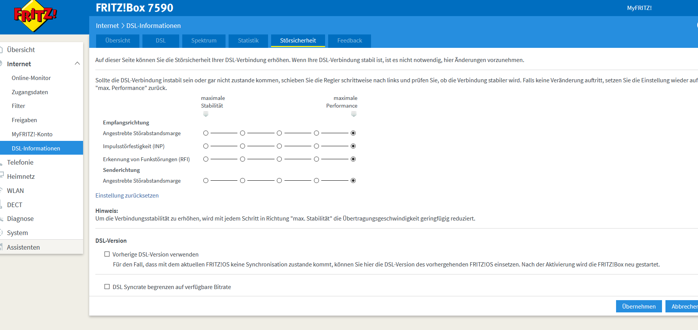Click the Internet breadcrumb link

point(107,26)
